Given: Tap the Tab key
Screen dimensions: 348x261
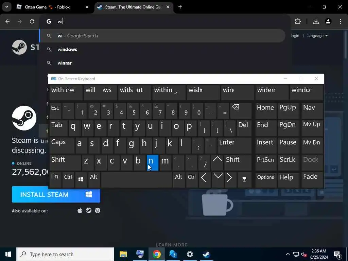Looking at the screenshot, I should (58, 128).
